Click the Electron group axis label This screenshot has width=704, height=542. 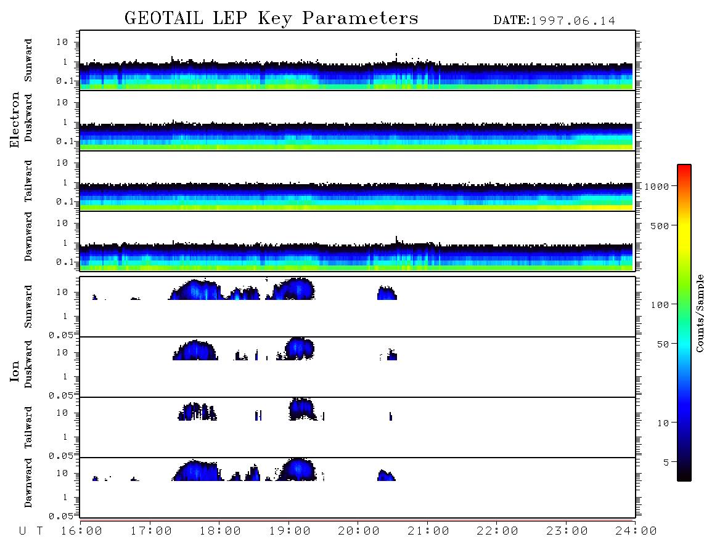point(15,119)
